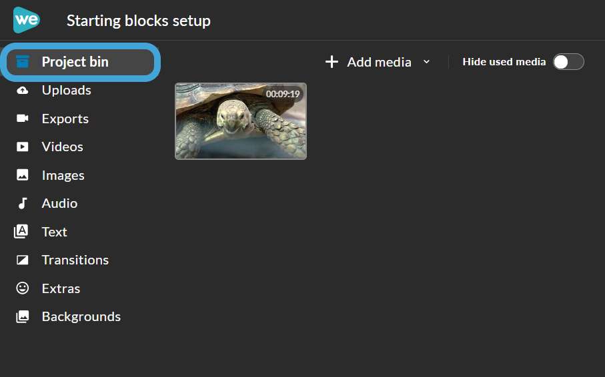Expand the Add media dropdown arrow
This screenshot has width=605, height=377.
tap(426, 62)
